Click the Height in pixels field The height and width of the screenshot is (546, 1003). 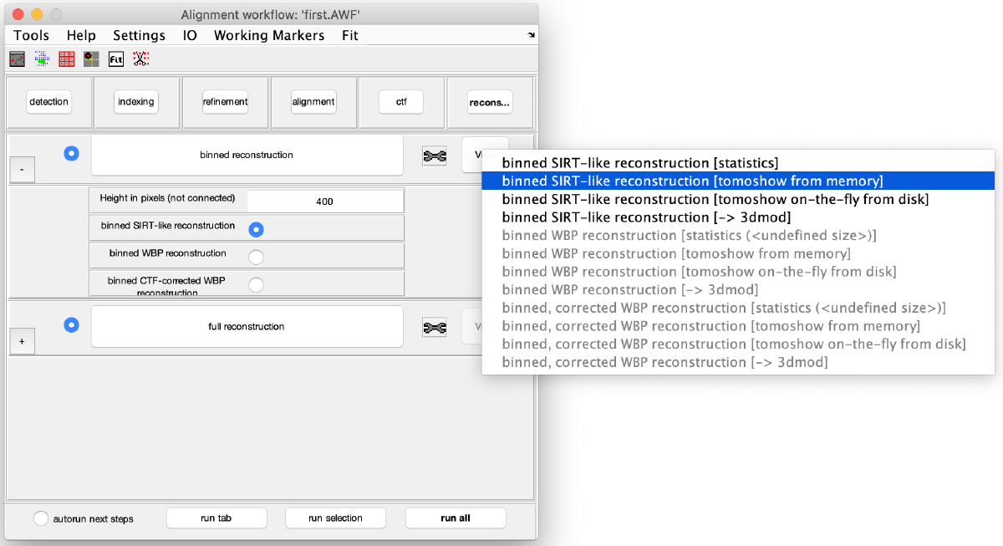(324, 201)
